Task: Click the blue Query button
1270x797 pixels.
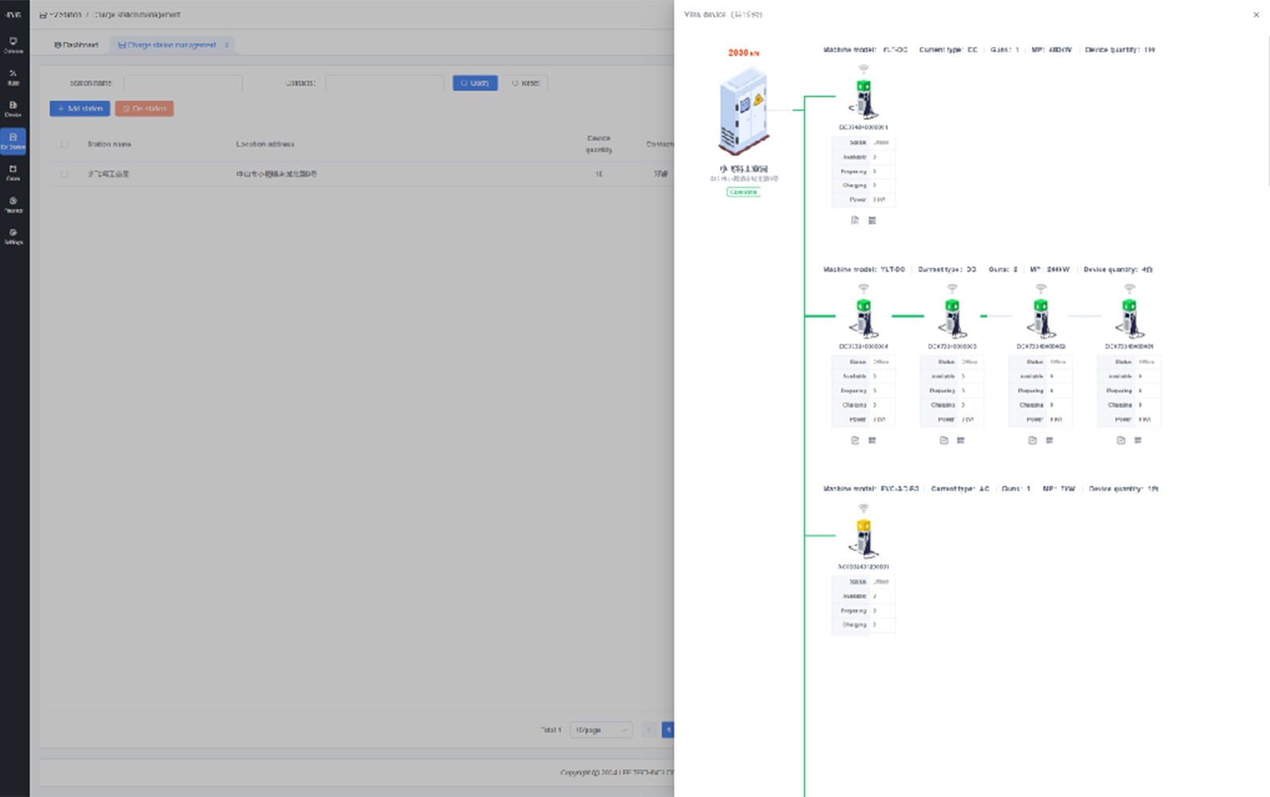Action: [475, 83]
